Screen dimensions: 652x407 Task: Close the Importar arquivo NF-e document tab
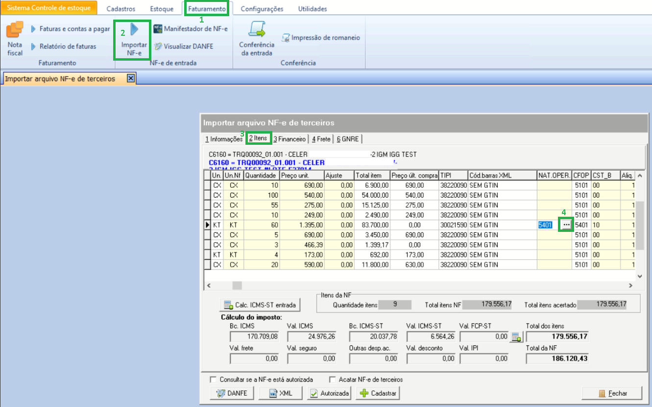130,78
